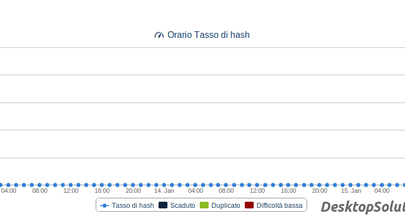
Task: Click the dark navy Scaduto legend square
Action: 163,206
